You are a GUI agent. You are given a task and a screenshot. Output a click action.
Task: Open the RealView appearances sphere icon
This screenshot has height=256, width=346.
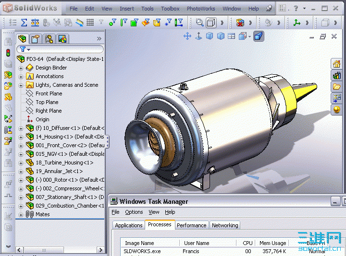click(x=336, y=109)
